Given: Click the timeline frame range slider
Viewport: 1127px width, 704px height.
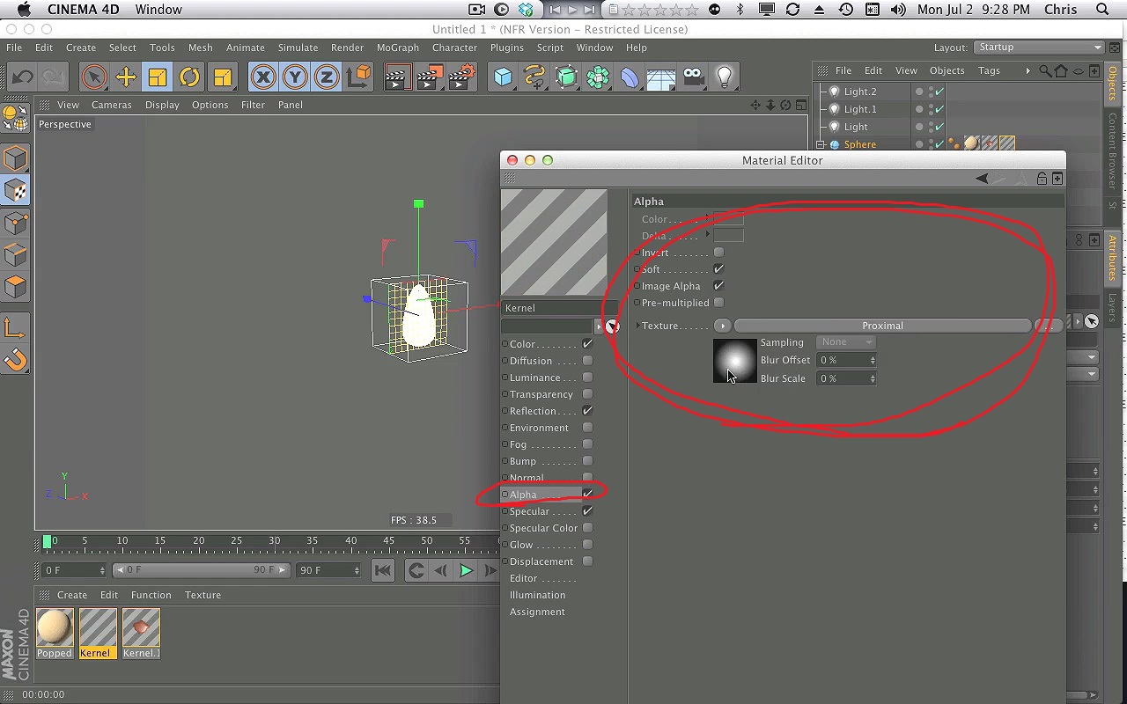Looking at the screenshot, I should coord(202,570).
